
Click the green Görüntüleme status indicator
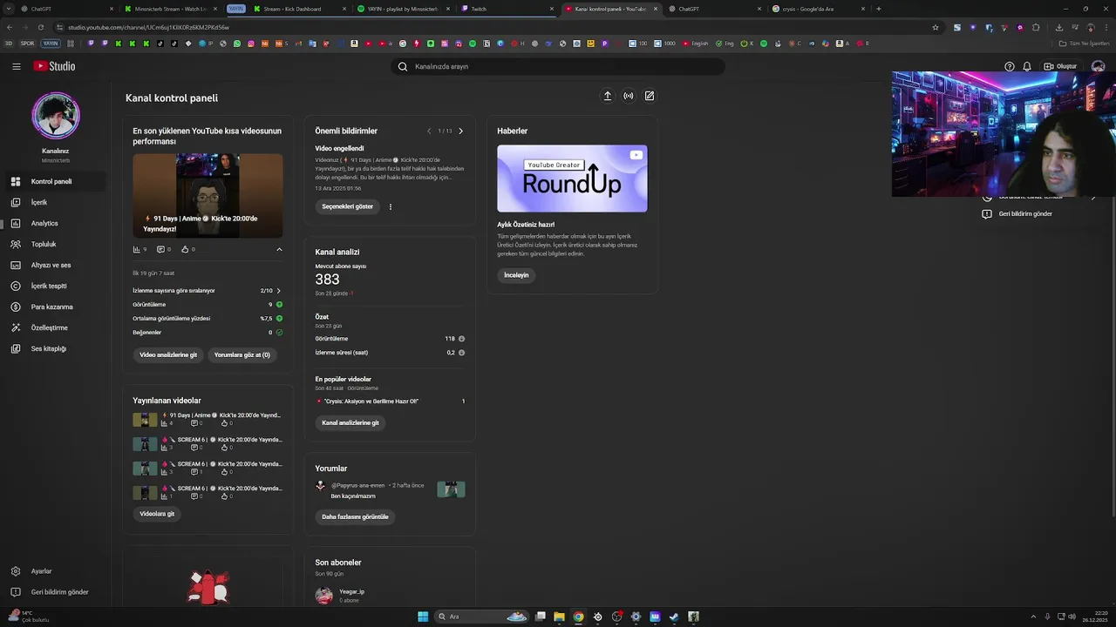point(279,305)
